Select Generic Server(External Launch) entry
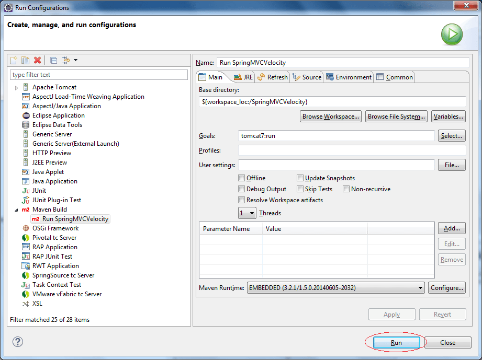The width and height of the screenshot is (482, 360). click(75, 144)
